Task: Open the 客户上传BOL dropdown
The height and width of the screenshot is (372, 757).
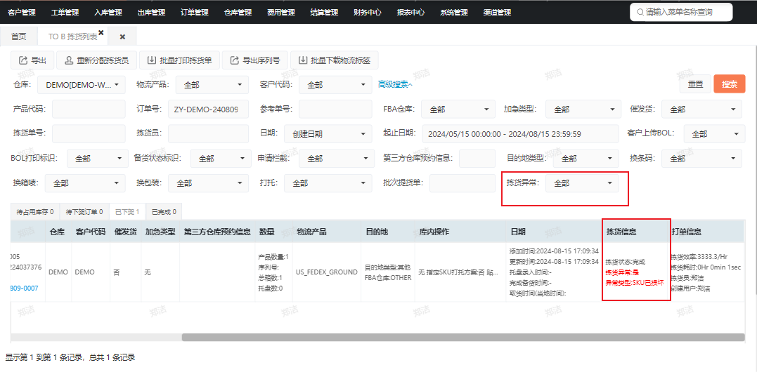Action: point(714,134)
